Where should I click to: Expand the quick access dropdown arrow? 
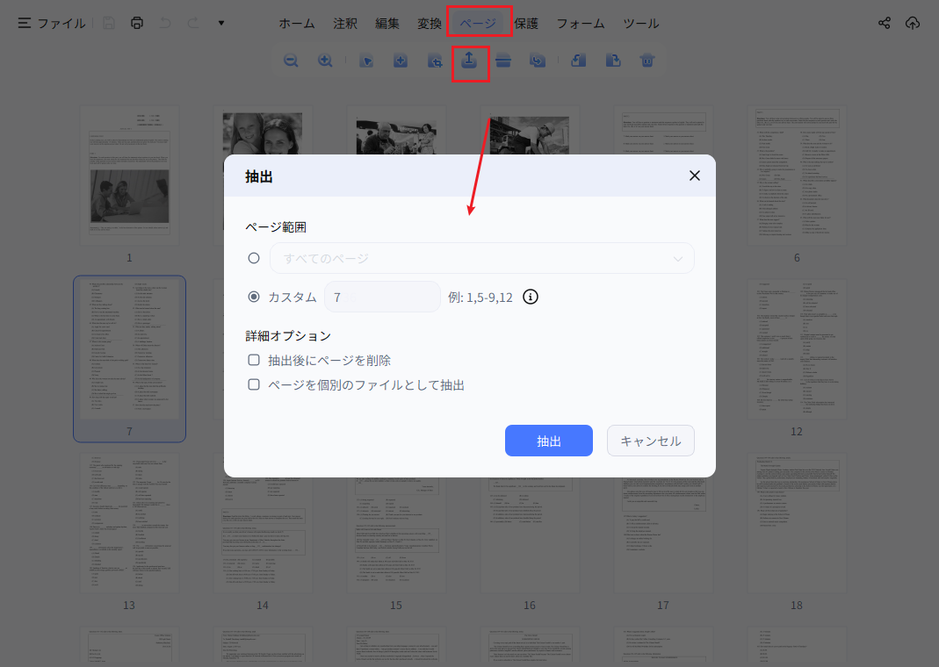221,24
